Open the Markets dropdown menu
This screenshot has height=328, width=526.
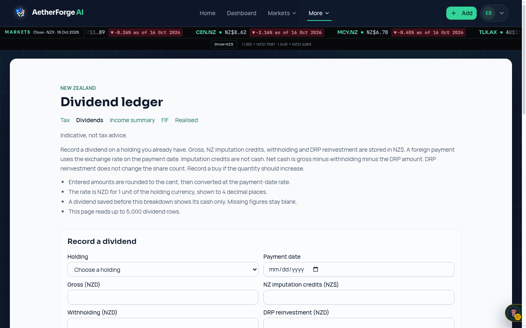282,13
